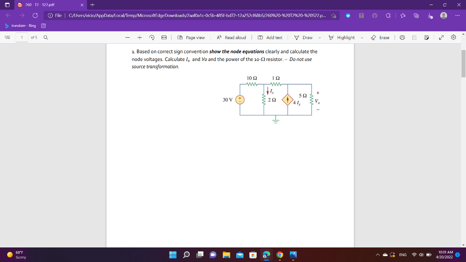Rotate the PDF page
The height and width of the screenshot is (262, 466).
pyautogui.click(x=151, y=37)
